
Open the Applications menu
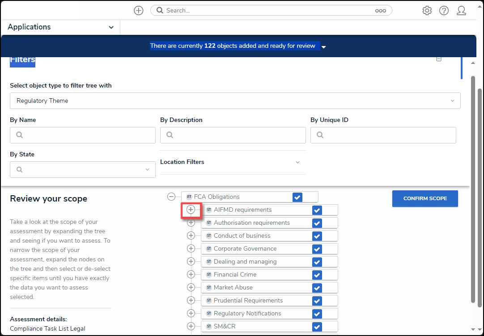pos(60,27)
